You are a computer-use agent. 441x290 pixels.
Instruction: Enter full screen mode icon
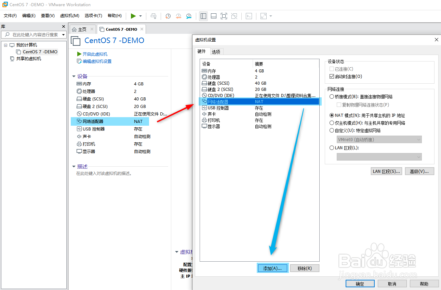pos(224,16)
